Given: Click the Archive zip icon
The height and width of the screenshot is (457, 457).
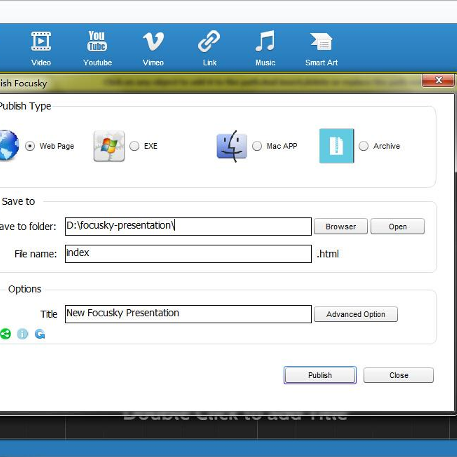Looking at the screenshot, I should (336, 146).
